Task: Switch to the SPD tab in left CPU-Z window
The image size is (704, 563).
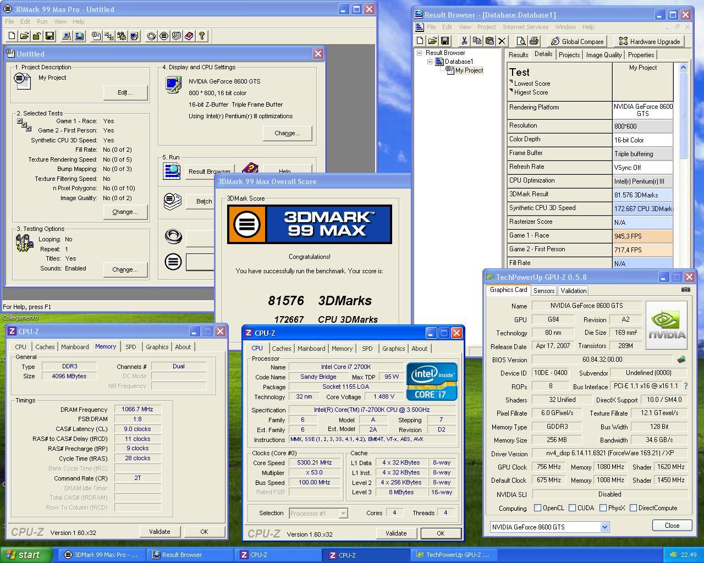Action: (130, 347)
